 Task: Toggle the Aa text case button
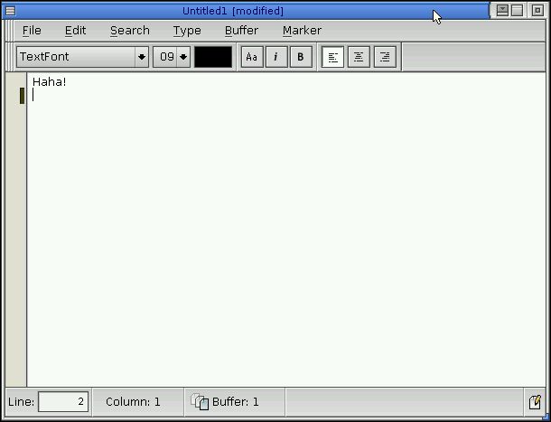point(252,57)
